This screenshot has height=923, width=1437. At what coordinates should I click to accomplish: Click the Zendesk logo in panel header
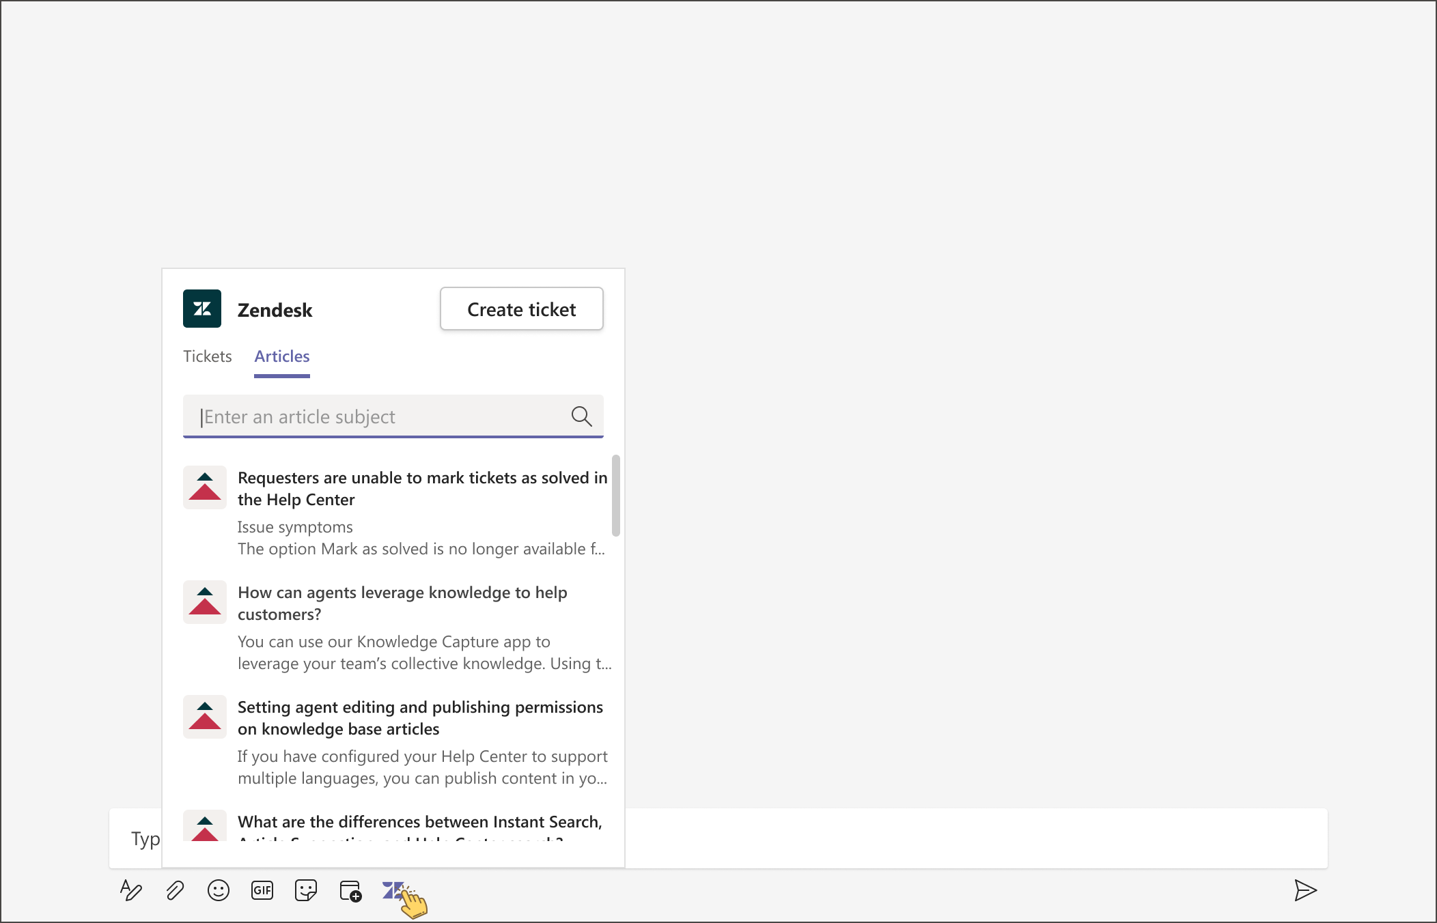click(x=202, y=309)
